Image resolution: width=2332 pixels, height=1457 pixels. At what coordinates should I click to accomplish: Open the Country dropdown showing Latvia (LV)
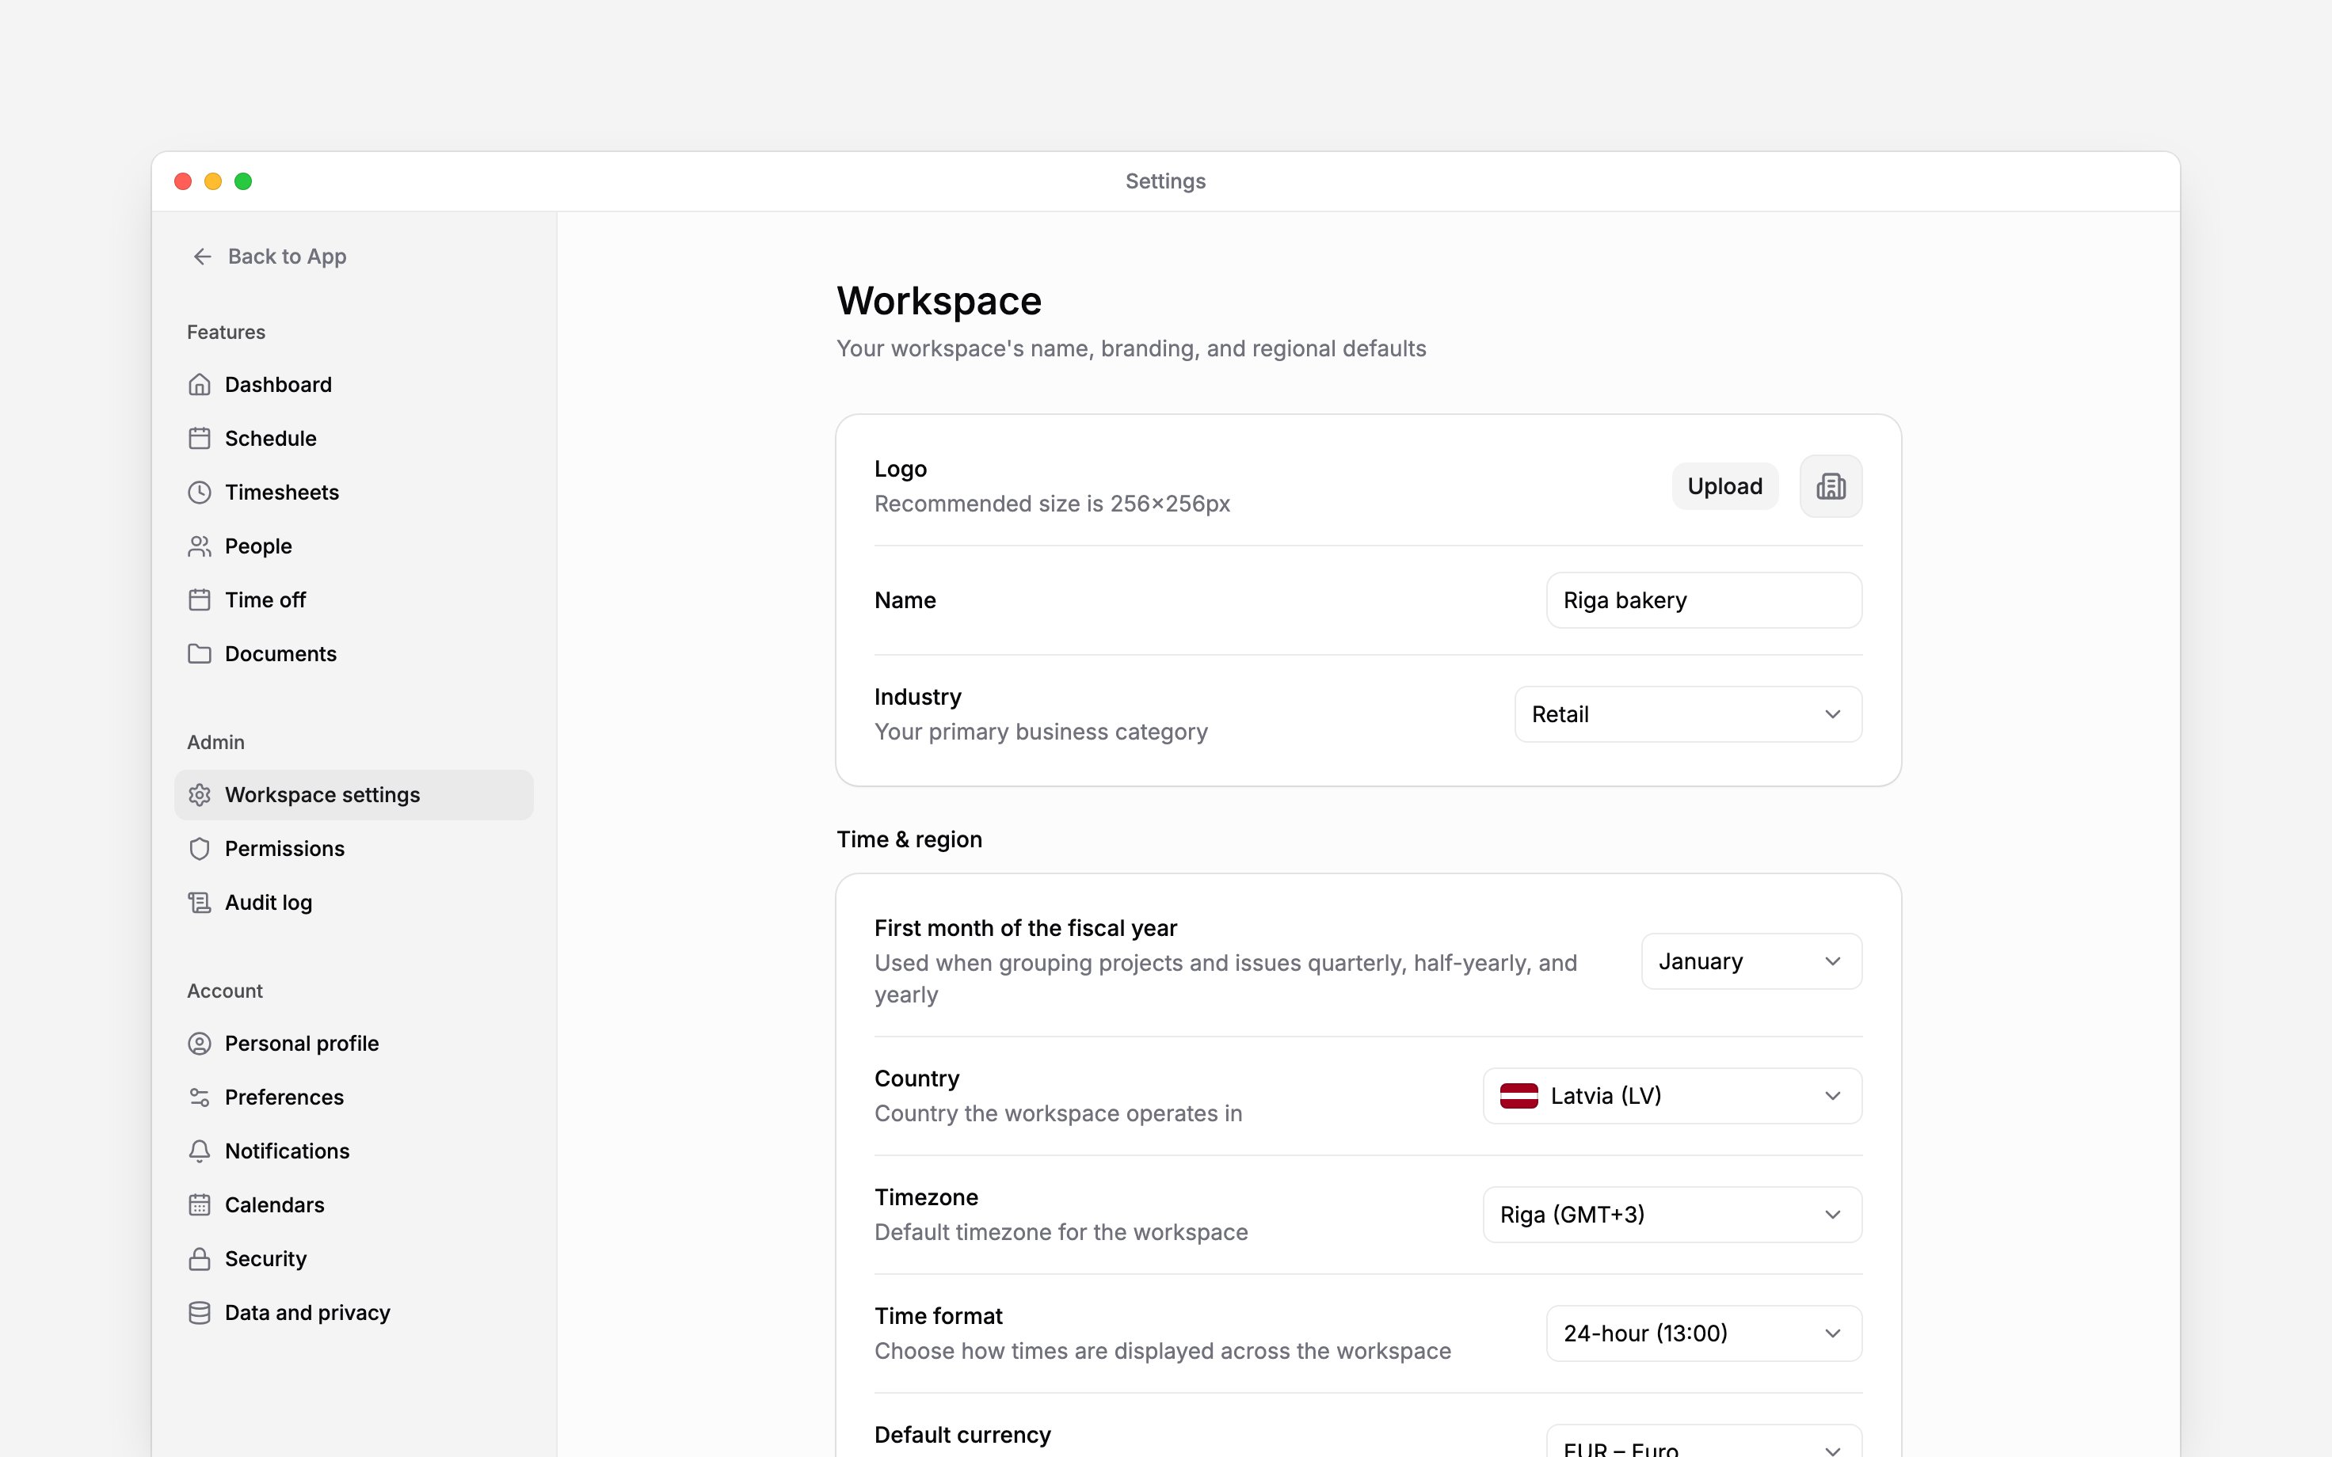[1673, 1096]
